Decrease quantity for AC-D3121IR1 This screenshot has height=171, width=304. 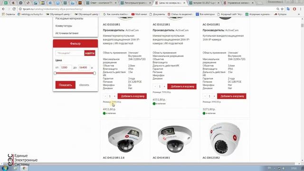(x=155, y=86)
